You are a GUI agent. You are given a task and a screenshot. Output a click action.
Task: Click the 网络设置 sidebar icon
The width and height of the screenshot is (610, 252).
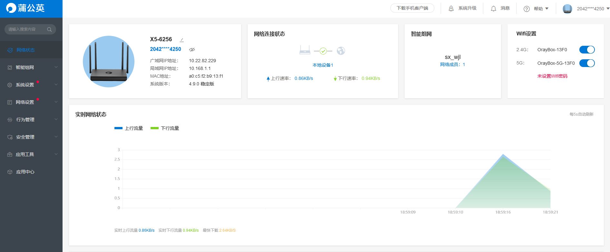[10, 102]
